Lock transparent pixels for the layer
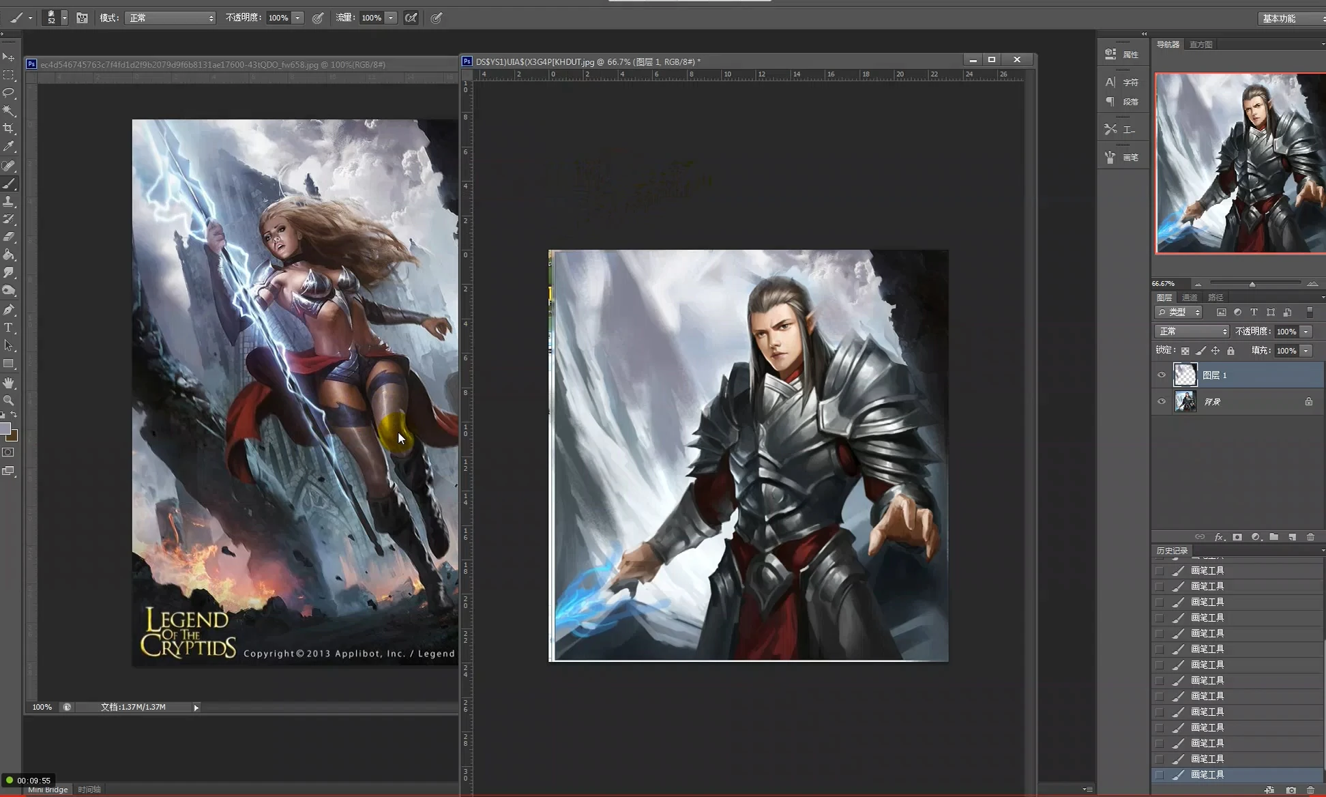This screenshot has width=1326, height=797. click(x=1185, y=351)
